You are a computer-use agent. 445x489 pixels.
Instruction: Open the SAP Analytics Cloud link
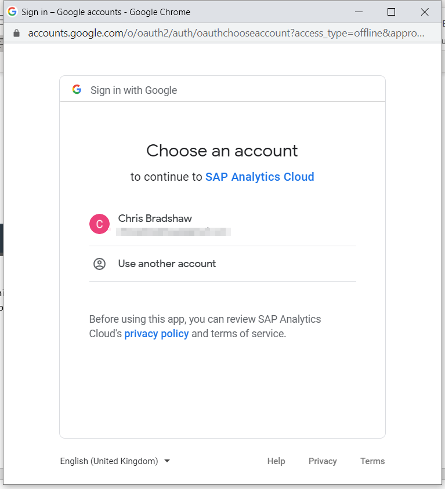coord(259,177)
